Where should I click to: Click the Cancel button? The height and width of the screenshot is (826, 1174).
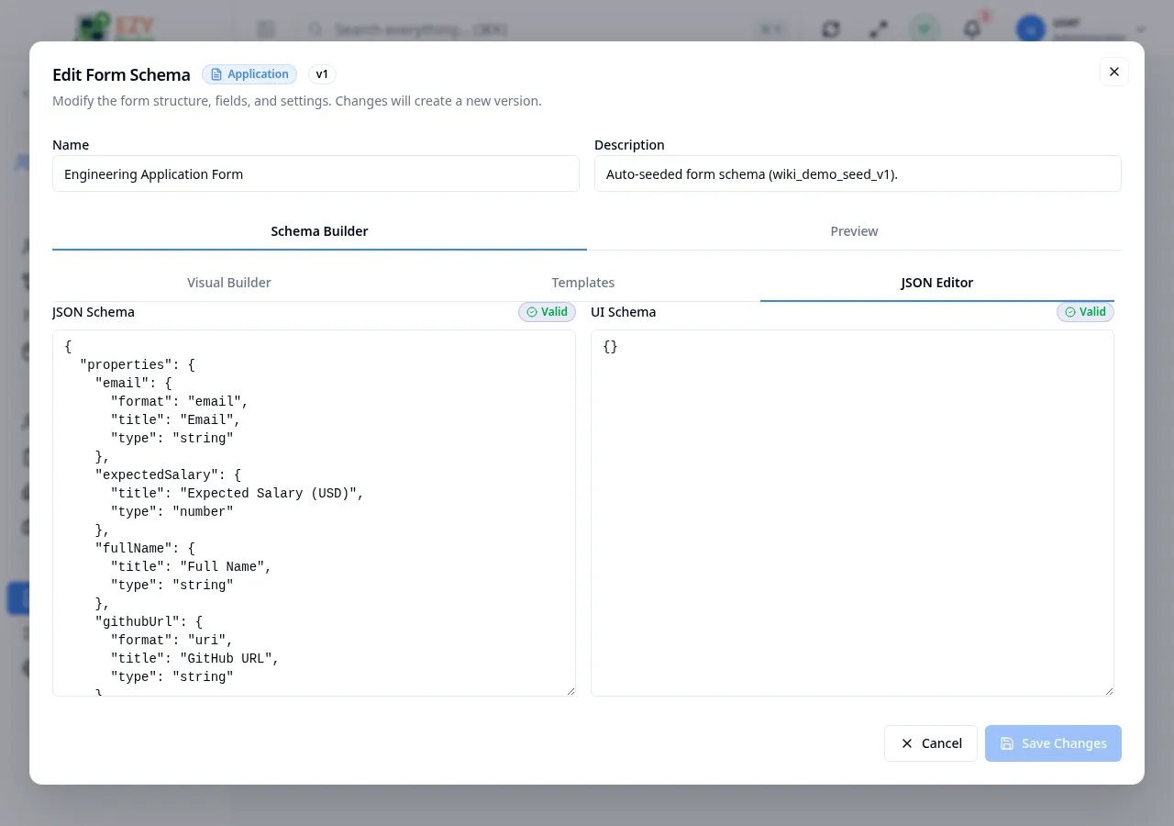coord(931,743)
